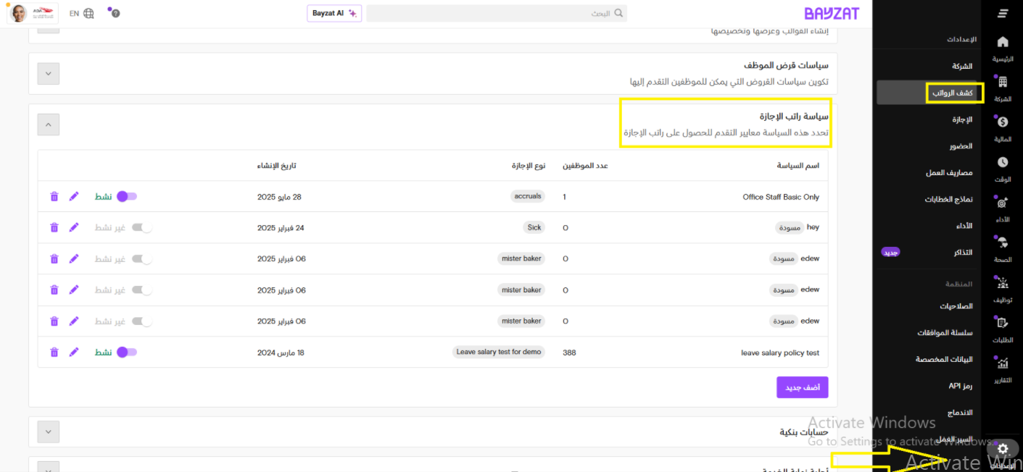
Task: Delete the hey policy with trash icon
Action: tap(54, 227)
